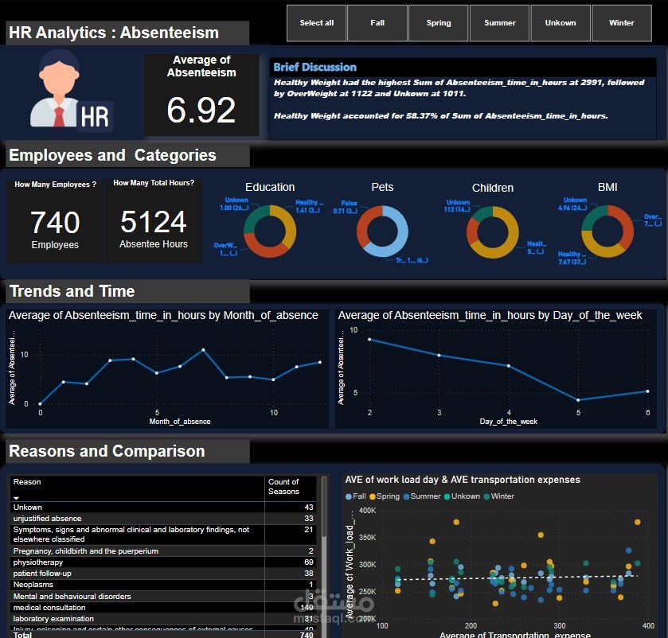
Task: Click the day 5 point on weekday chart
Action: [578, 400]
